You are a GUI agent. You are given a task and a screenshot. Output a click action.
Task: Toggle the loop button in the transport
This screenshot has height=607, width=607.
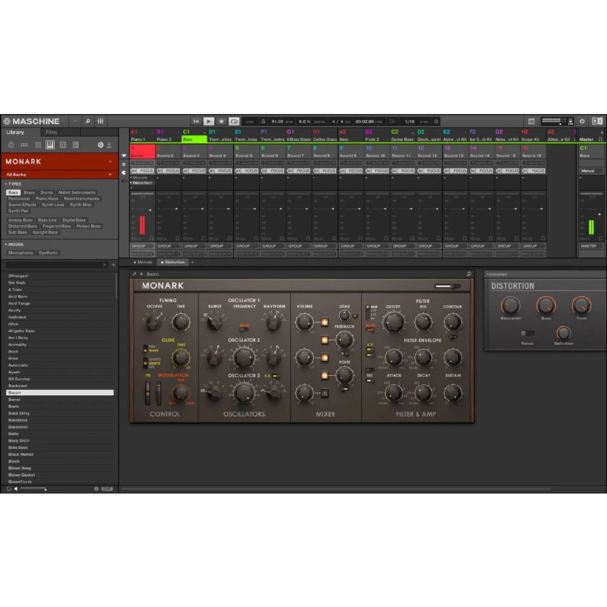point(234,121)
